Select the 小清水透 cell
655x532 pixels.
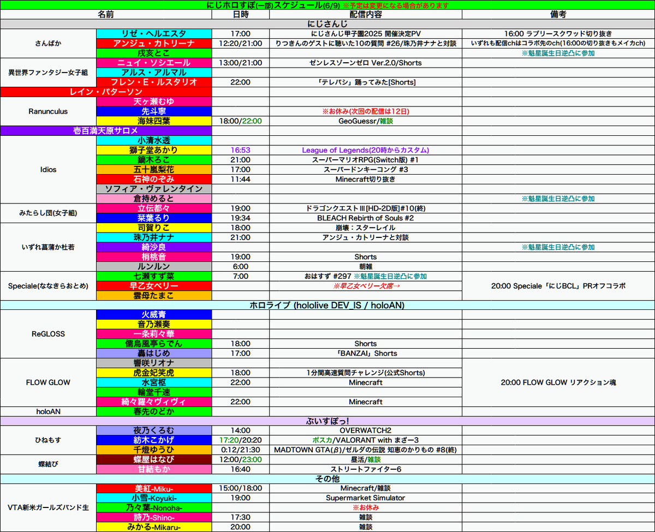154,141
